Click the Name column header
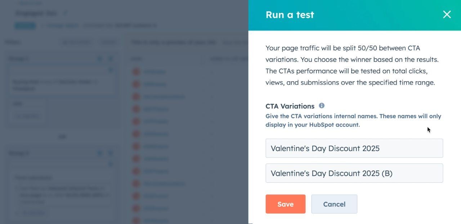 click(x=136, y=59)
